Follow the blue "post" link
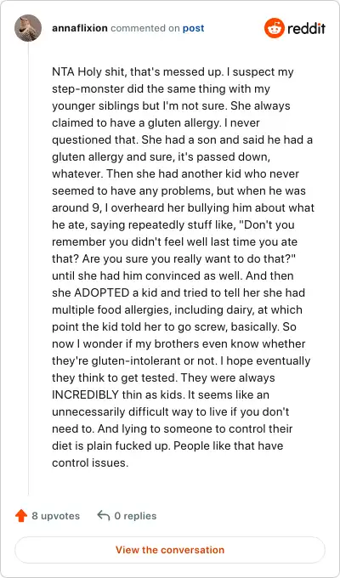Screen dimensions: 340x578 (x=193, y=28)
